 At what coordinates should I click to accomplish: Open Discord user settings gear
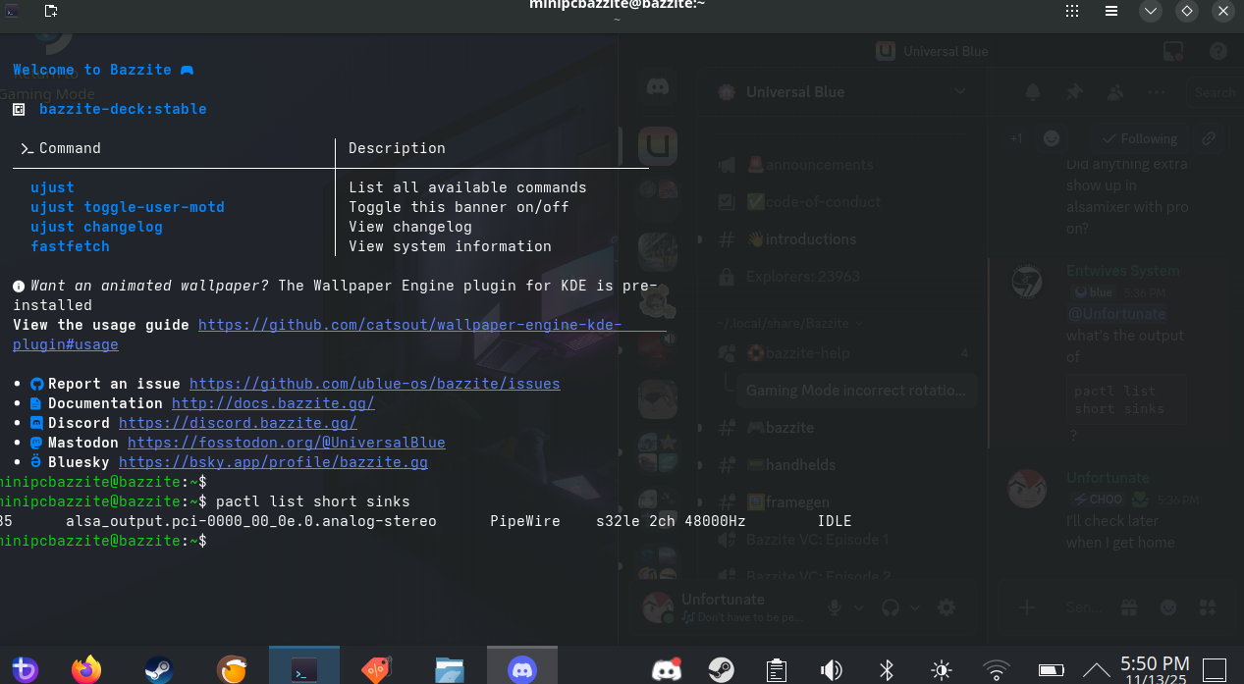point(946,607)
